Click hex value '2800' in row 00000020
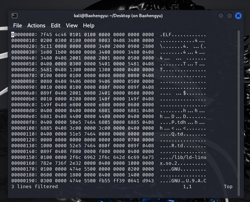Screen dimensions: 250x202 tap(148, 46)
